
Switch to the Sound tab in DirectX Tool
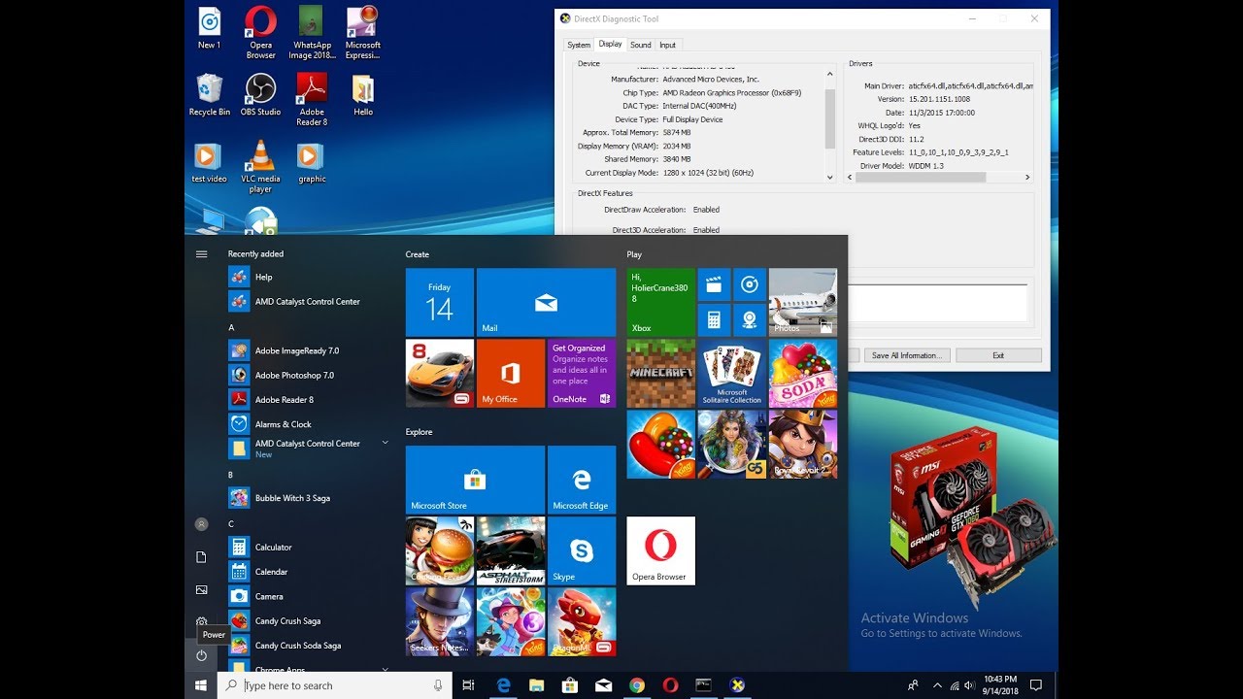641,45
